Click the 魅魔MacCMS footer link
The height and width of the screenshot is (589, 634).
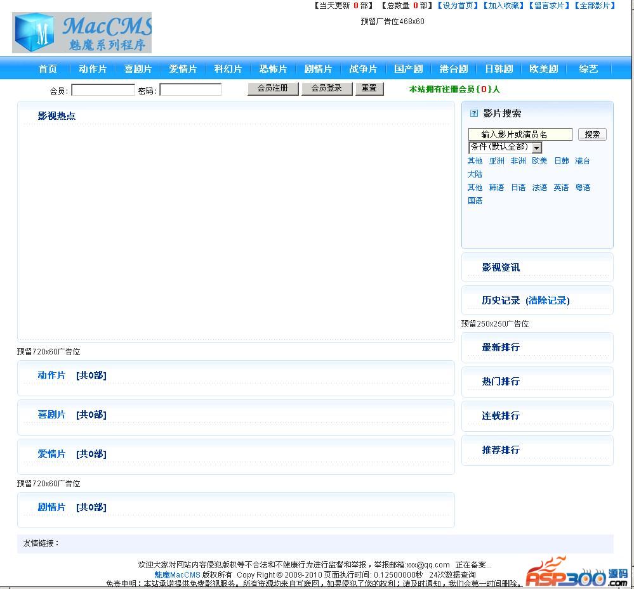tap(177, 574)
